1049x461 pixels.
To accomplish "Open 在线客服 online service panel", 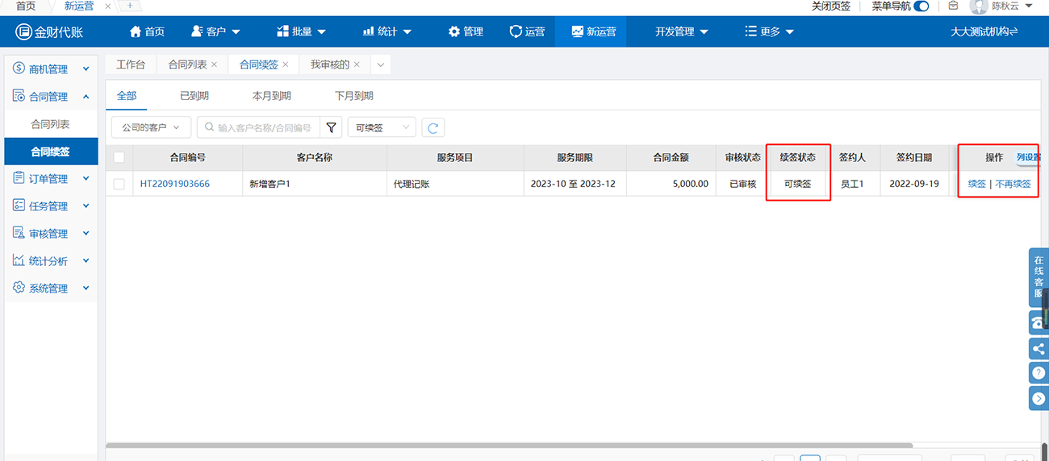I will [x=1039, y=276].
